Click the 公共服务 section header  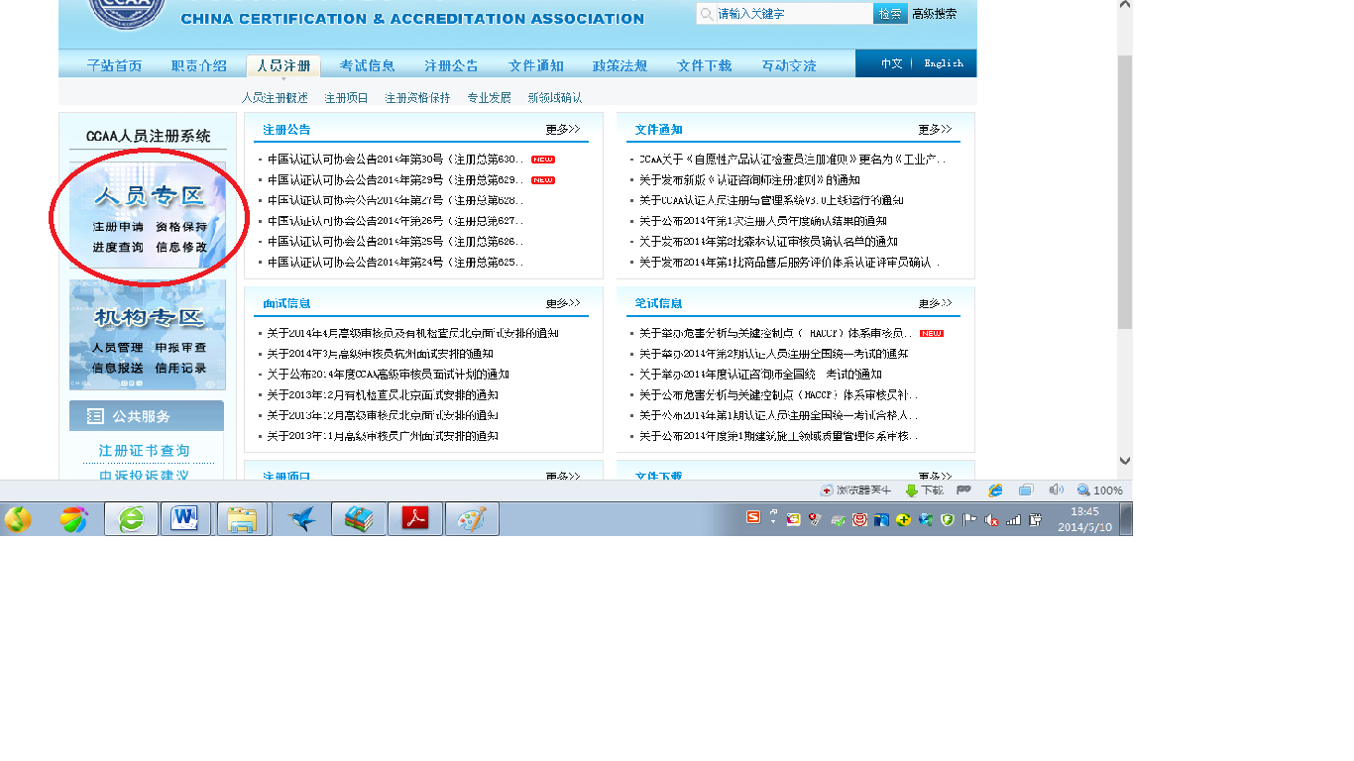147,416
